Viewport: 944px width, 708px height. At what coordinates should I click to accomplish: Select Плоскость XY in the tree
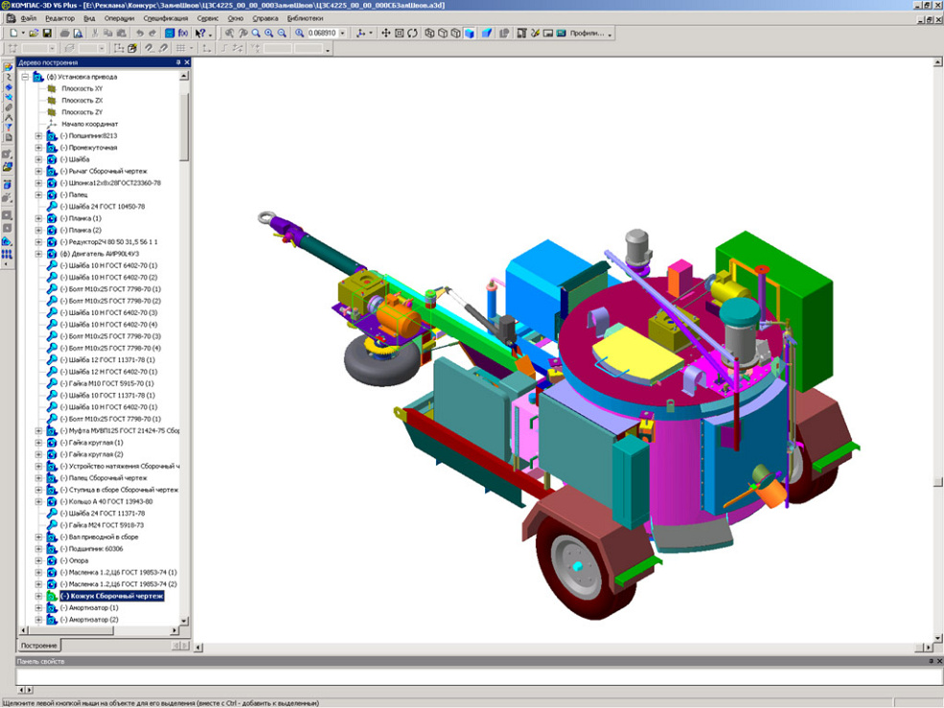click(81, 88)
